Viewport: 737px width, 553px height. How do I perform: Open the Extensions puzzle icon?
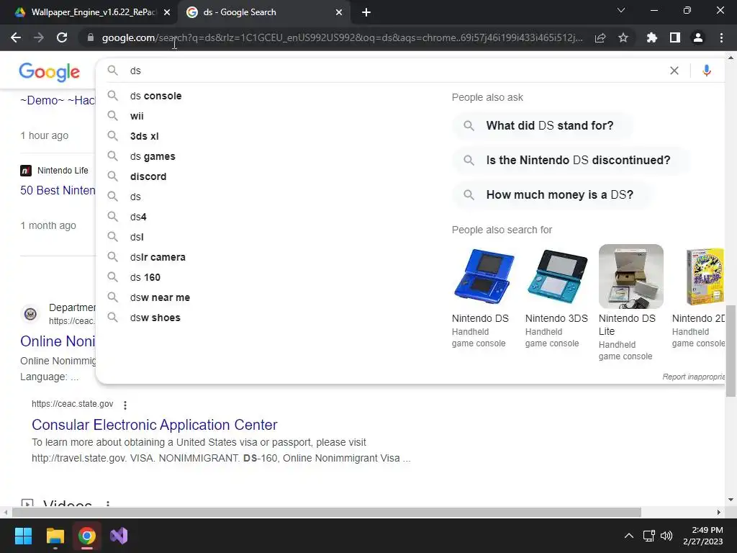(x=652, y=37)
